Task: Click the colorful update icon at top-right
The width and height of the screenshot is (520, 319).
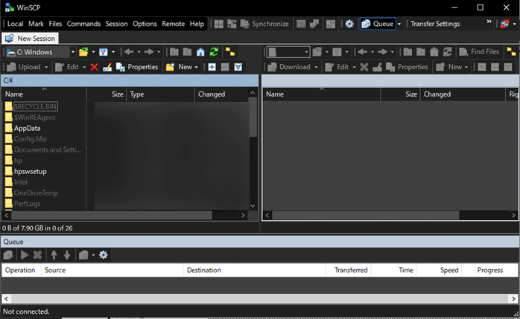Action: (x=505, y=24)
